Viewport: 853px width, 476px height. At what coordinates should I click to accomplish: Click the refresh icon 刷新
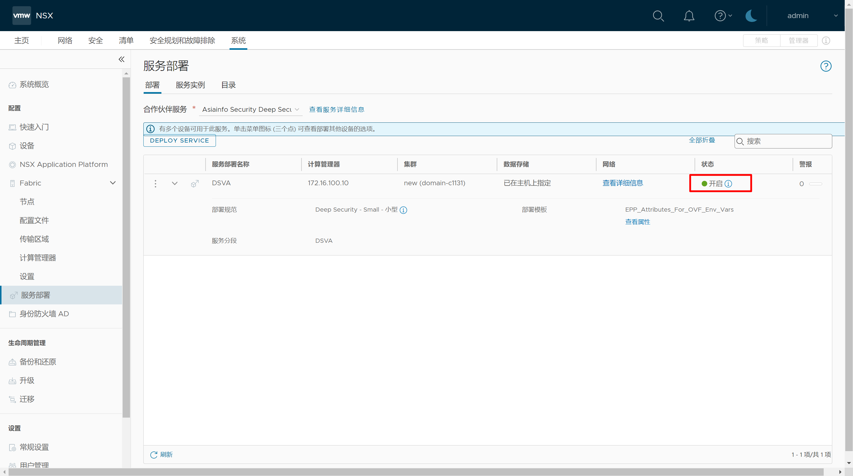pos(154,454)
